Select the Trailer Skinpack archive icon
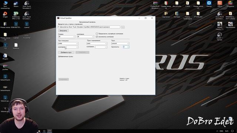 point(156,5)
